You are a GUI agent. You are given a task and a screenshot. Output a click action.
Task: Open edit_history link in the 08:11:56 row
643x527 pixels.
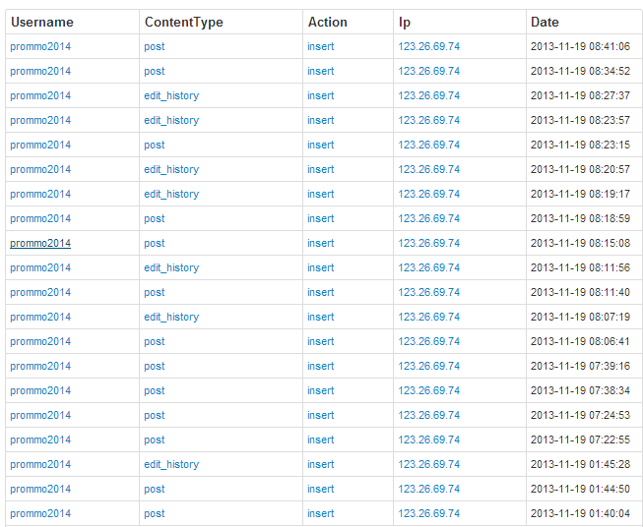(171, 267)
